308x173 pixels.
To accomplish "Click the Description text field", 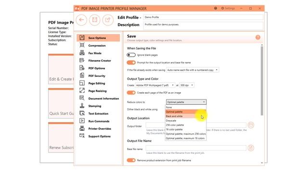I will point(203,25).
